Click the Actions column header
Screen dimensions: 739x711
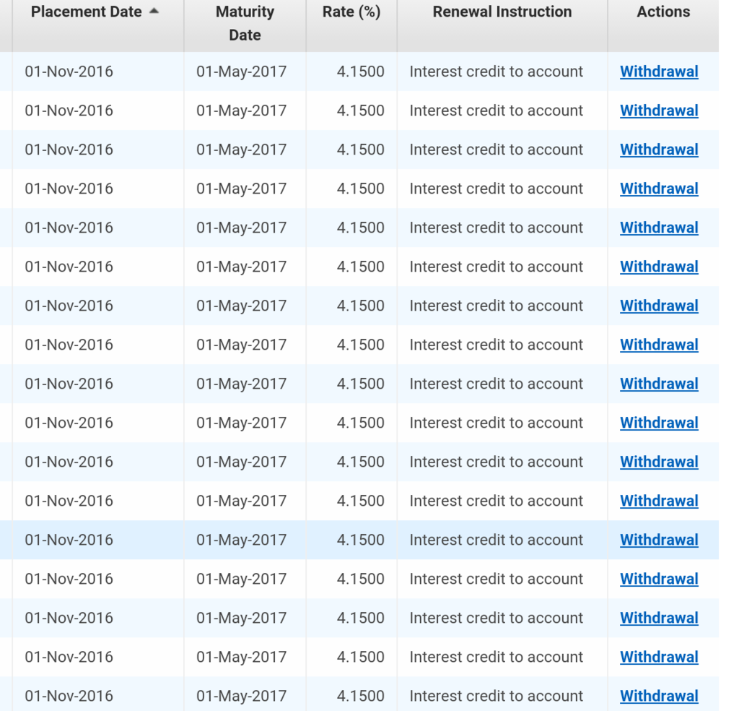point(663,12)
